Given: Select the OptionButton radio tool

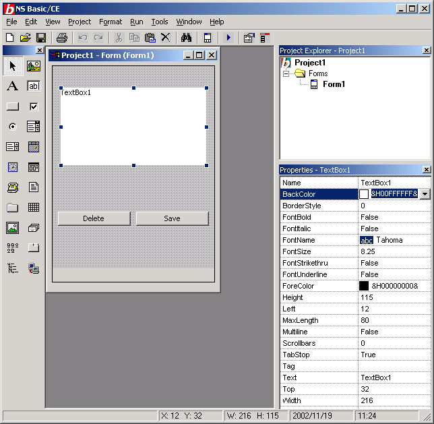Looking at the screenshot, I should coord(13,127).
